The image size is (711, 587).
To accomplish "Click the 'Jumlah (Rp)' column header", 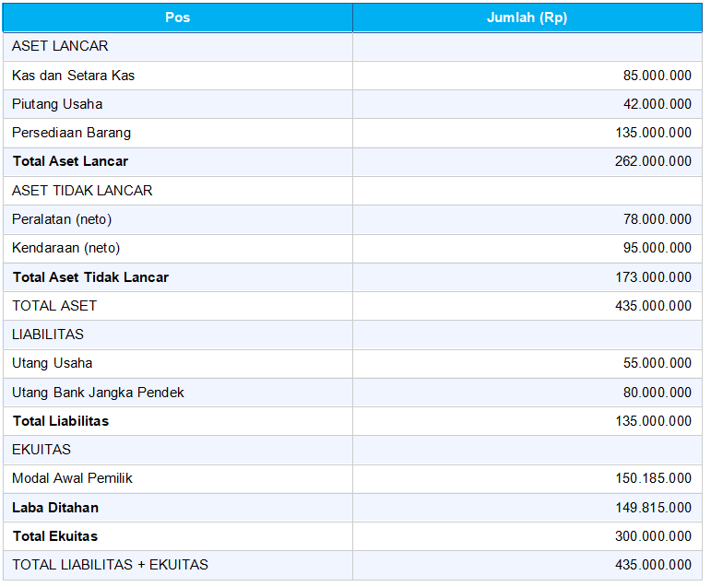I will tap(527, 18).
